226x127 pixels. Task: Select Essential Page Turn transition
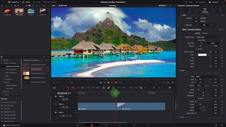pos(36,73)
